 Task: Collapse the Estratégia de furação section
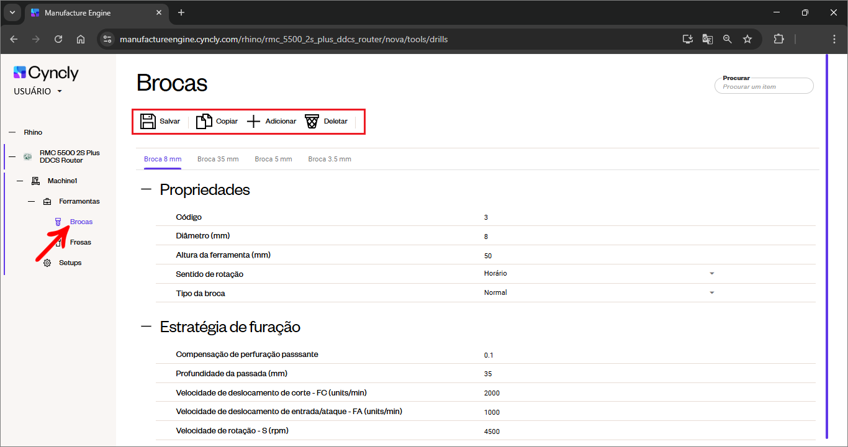147,327
